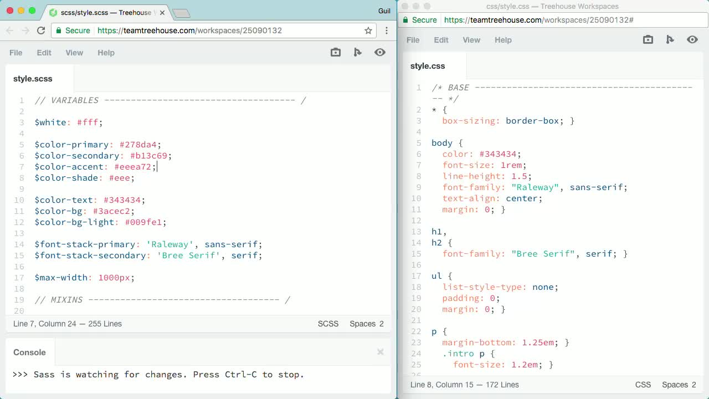Close the Console panel with the X
This screenshot has height=399, width=709.
(x=381, y=352)
